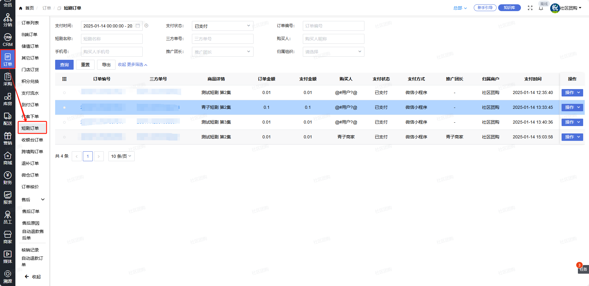Viewport: 589px width, 286px height.
Task: Open the 财务 finance module
Action: pos(8,178)
